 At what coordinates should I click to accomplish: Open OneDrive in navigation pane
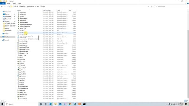coord(7,34)
